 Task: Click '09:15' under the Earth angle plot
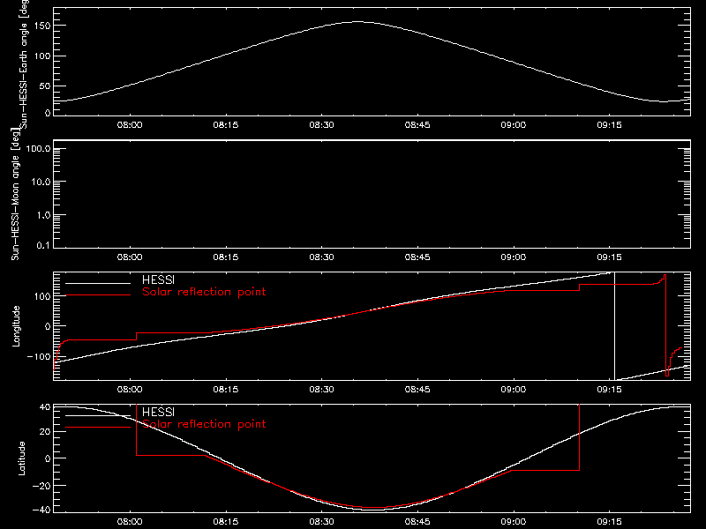609,125
